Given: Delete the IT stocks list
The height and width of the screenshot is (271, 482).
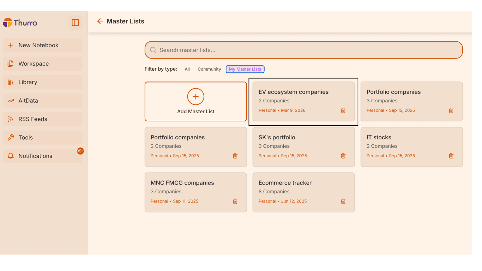Looking at the screenshot, I should pos(451,156).
